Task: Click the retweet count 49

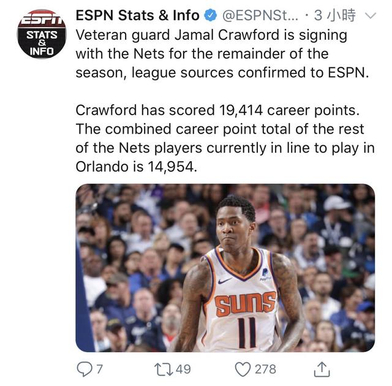Action: pos(183,369)
